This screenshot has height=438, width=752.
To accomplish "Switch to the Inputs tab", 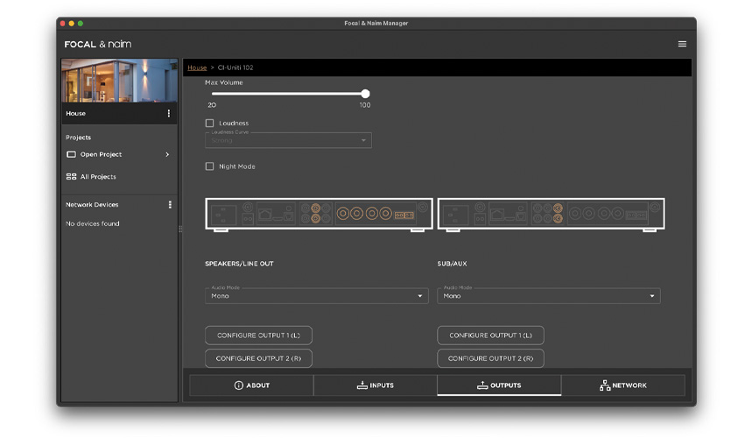I will tap(375, 385).
